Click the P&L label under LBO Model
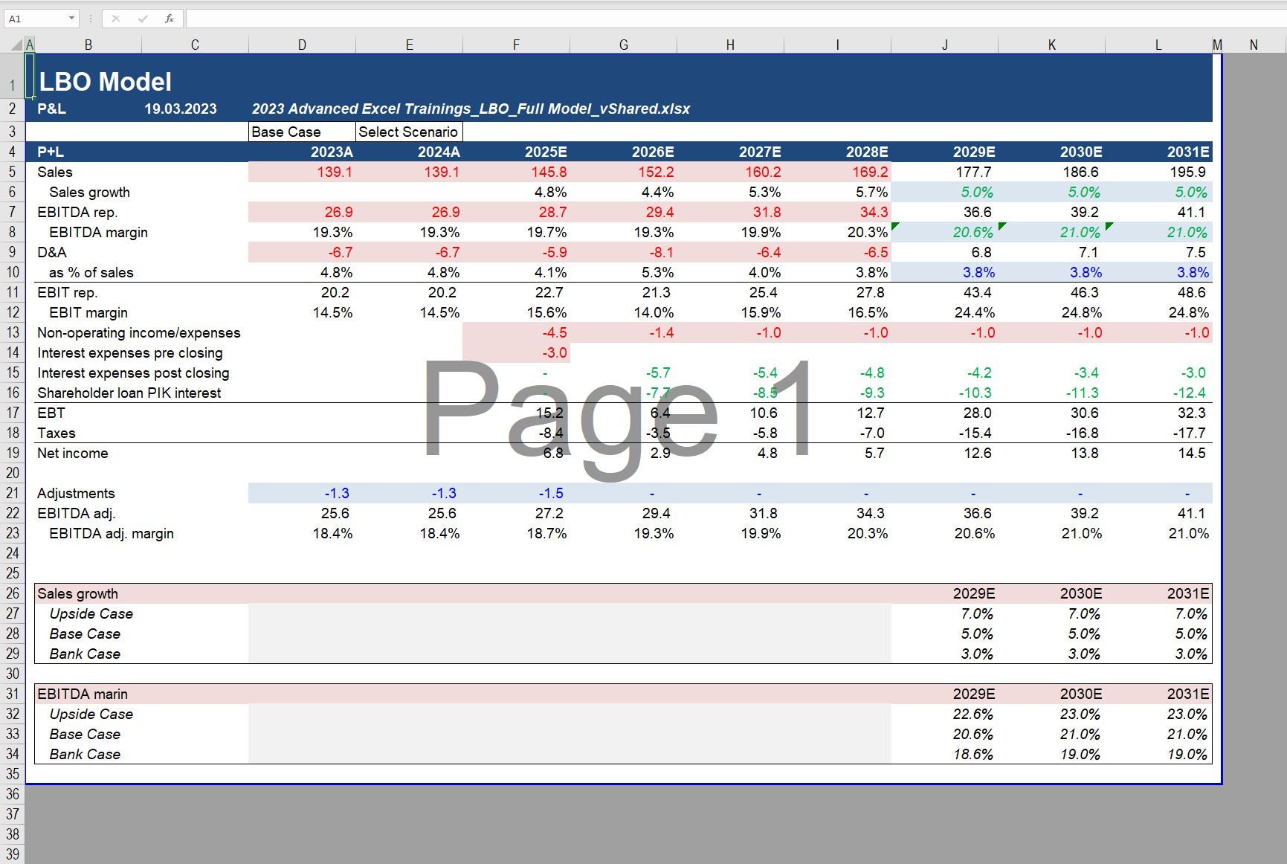Screen dimensions: 1287x864 click(51, 109)
